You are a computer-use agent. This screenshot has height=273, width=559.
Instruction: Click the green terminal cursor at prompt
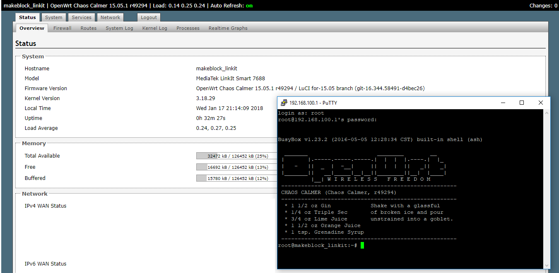click(x=362, y=245)
